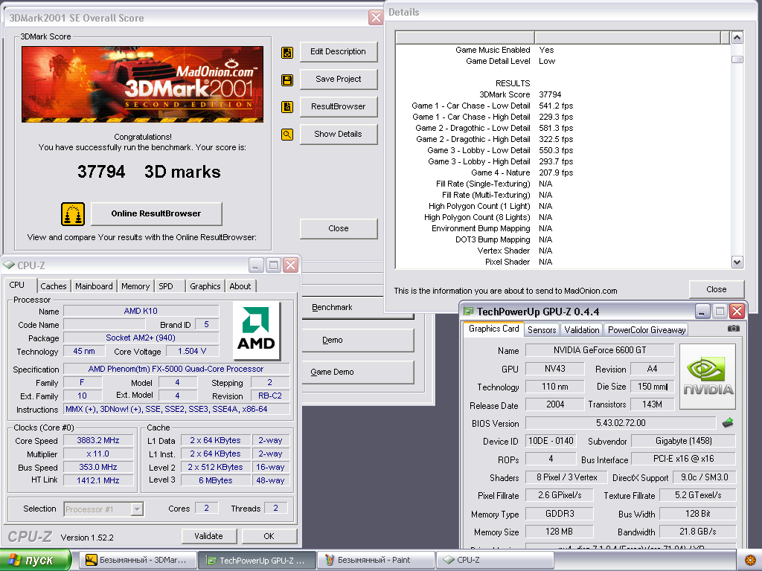Switch to TechPowerUp GPU-Z taskbar button

tap(257, 560)
